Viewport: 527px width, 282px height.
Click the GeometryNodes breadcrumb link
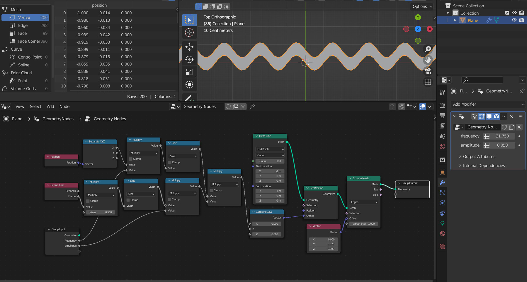[57, 119]
